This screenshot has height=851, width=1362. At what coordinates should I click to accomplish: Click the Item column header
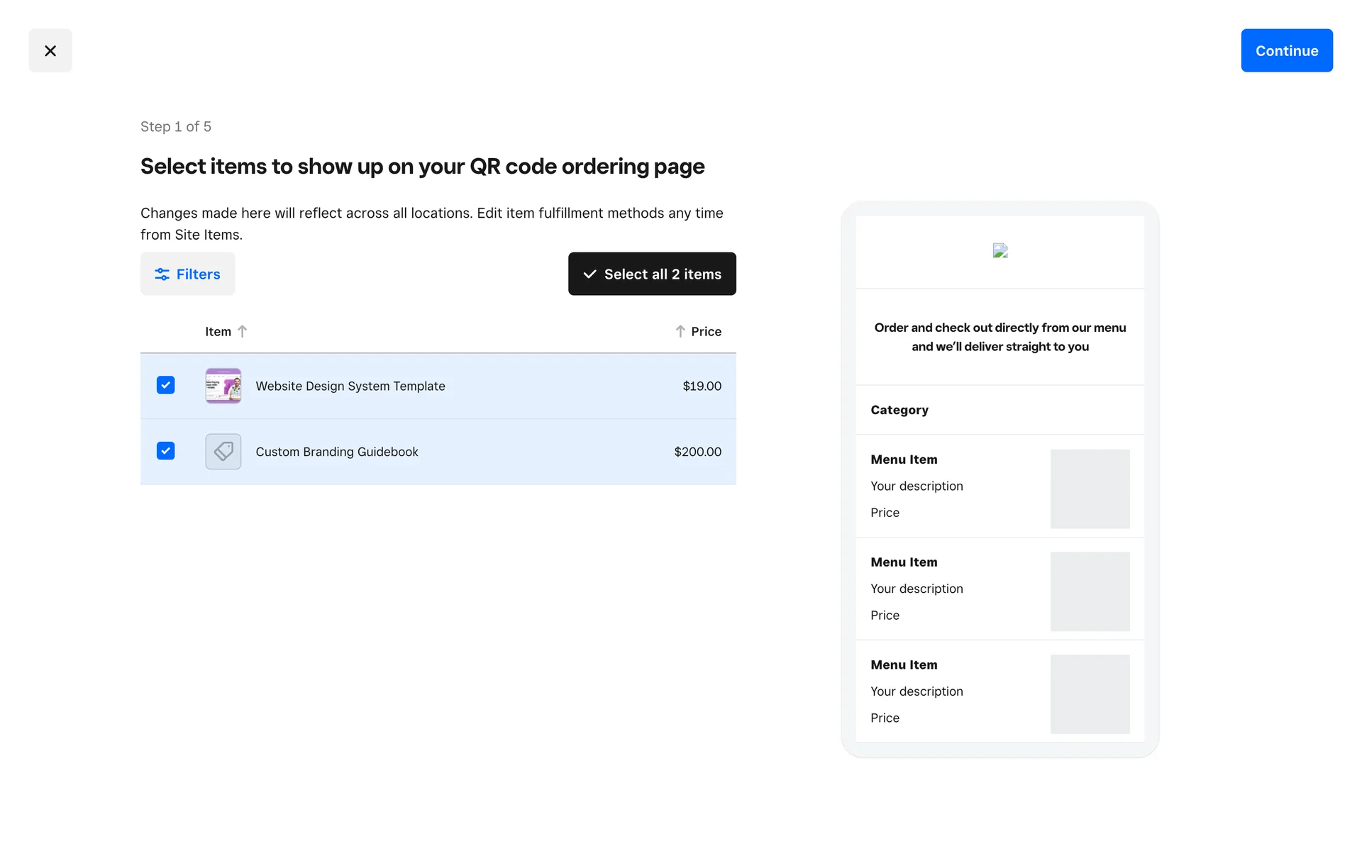click(x=218, y=331)
